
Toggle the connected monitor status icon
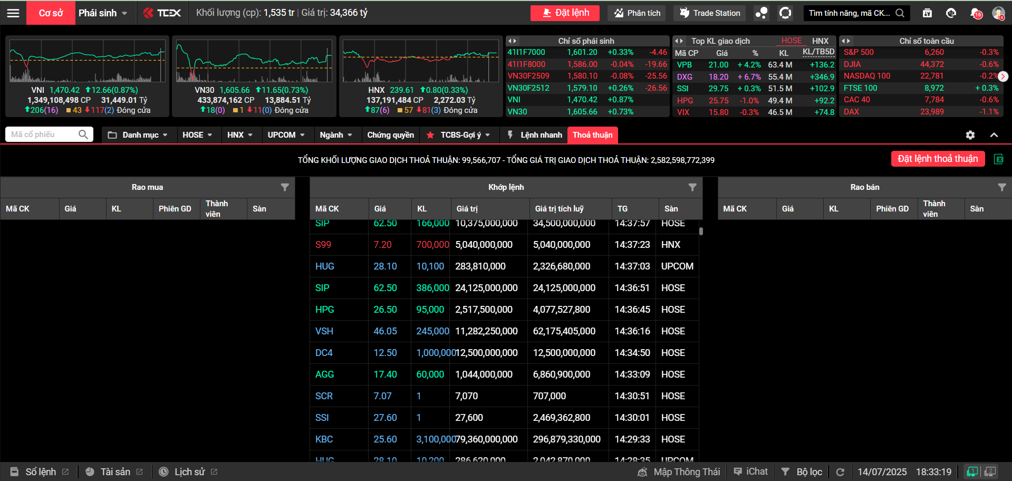click(972, 472)
